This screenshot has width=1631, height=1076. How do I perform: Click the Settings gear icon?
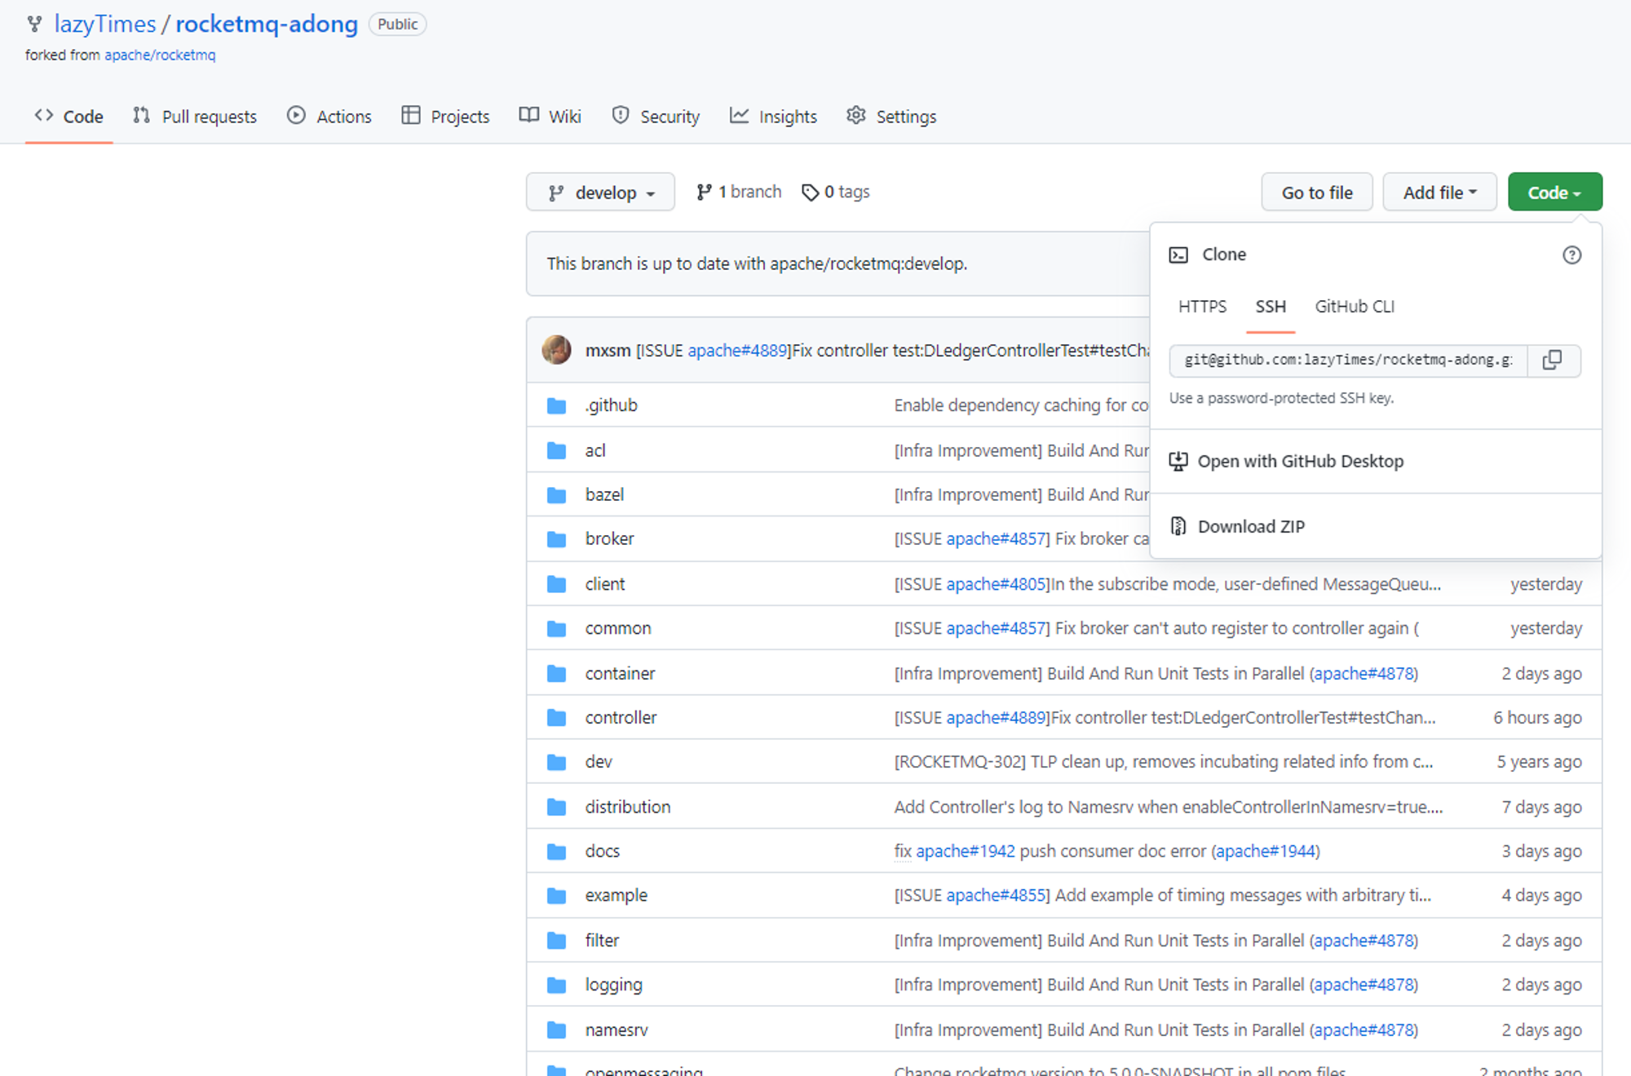pos(855,116)
